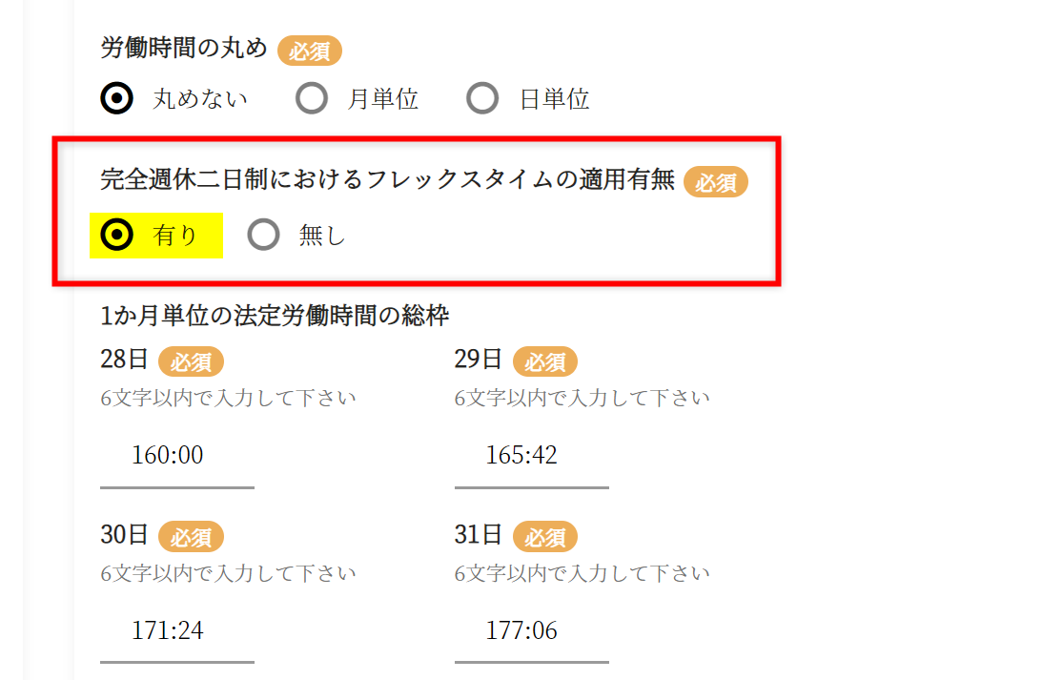
Task: Select 有り for flextime application
Action: pos(117,236)
